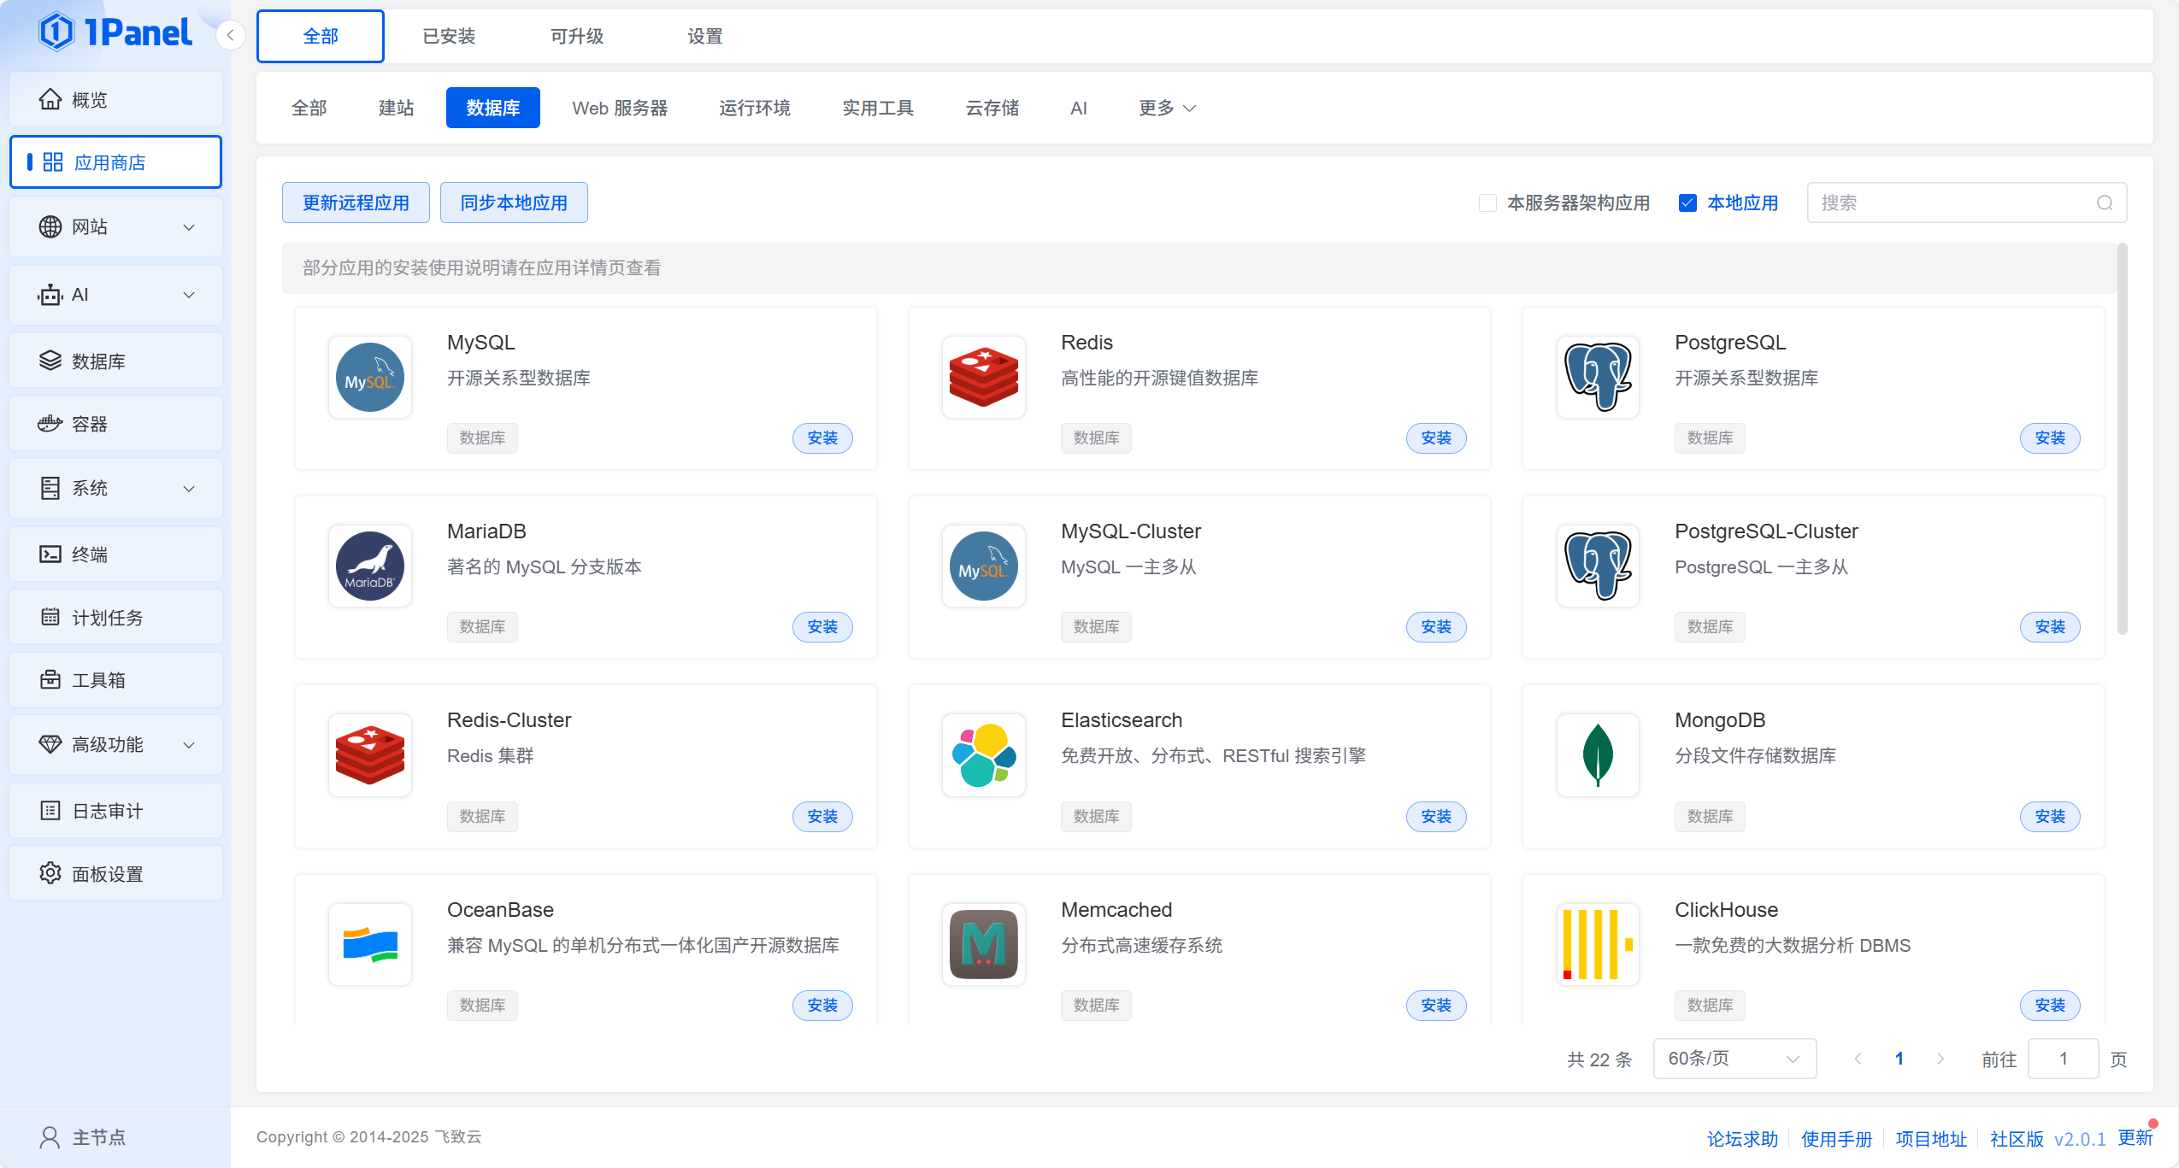2179x1168 pixels.
Task: Open the 60 items per page dropdown
Action: click(x=1734, y=1059)
